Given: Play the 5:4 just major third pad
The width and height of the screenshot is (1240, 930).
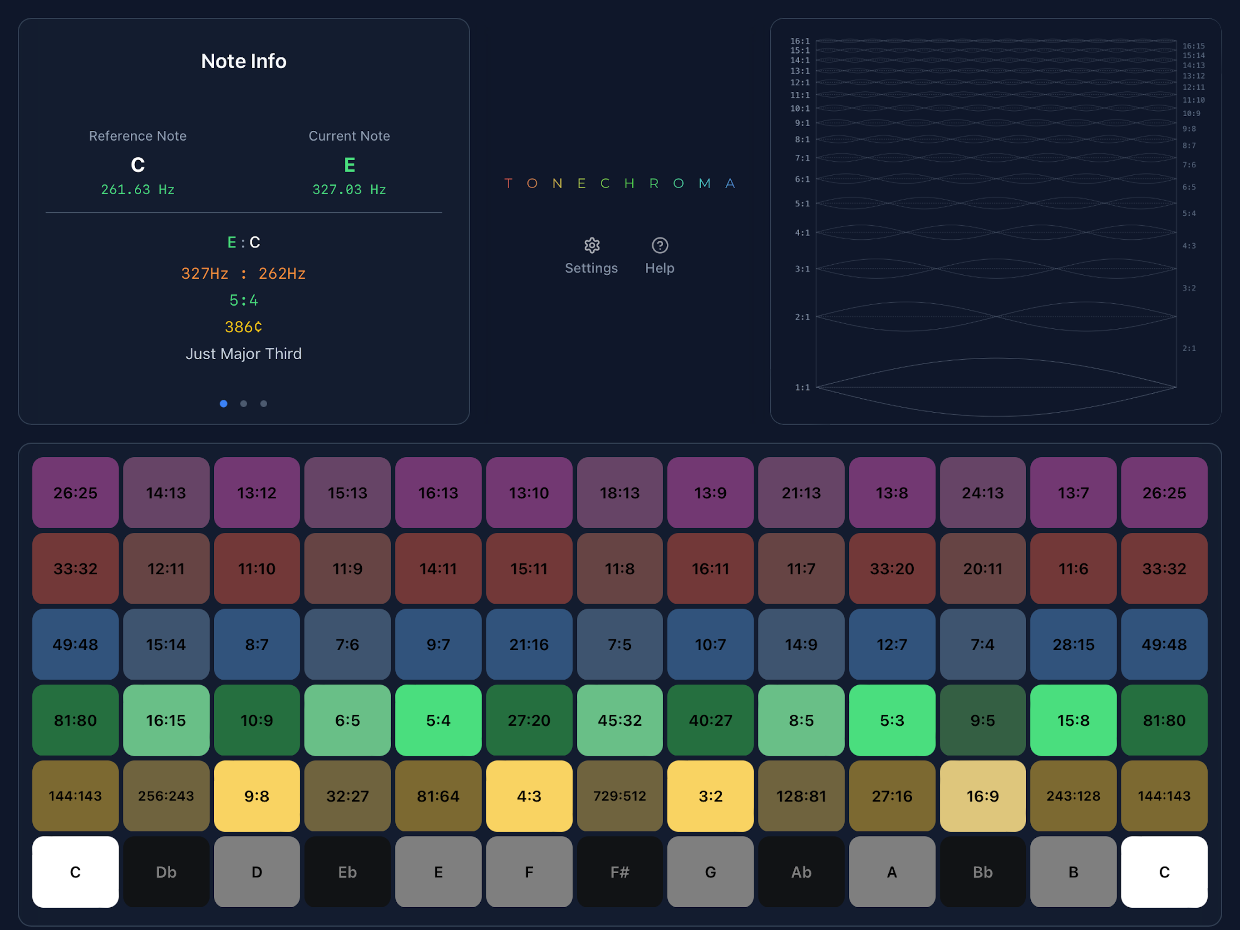Looking at the screenshot, I should (438, 720).
